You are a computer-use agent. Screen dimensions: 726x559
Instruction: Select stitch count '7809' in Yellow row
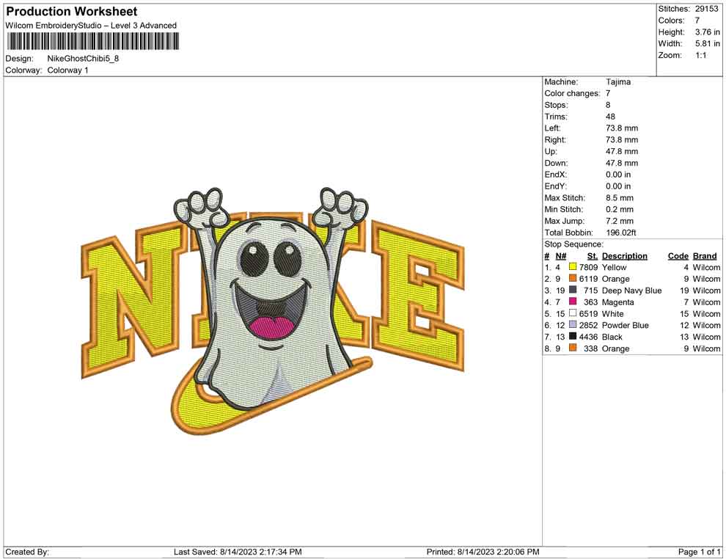click(588, 267)
